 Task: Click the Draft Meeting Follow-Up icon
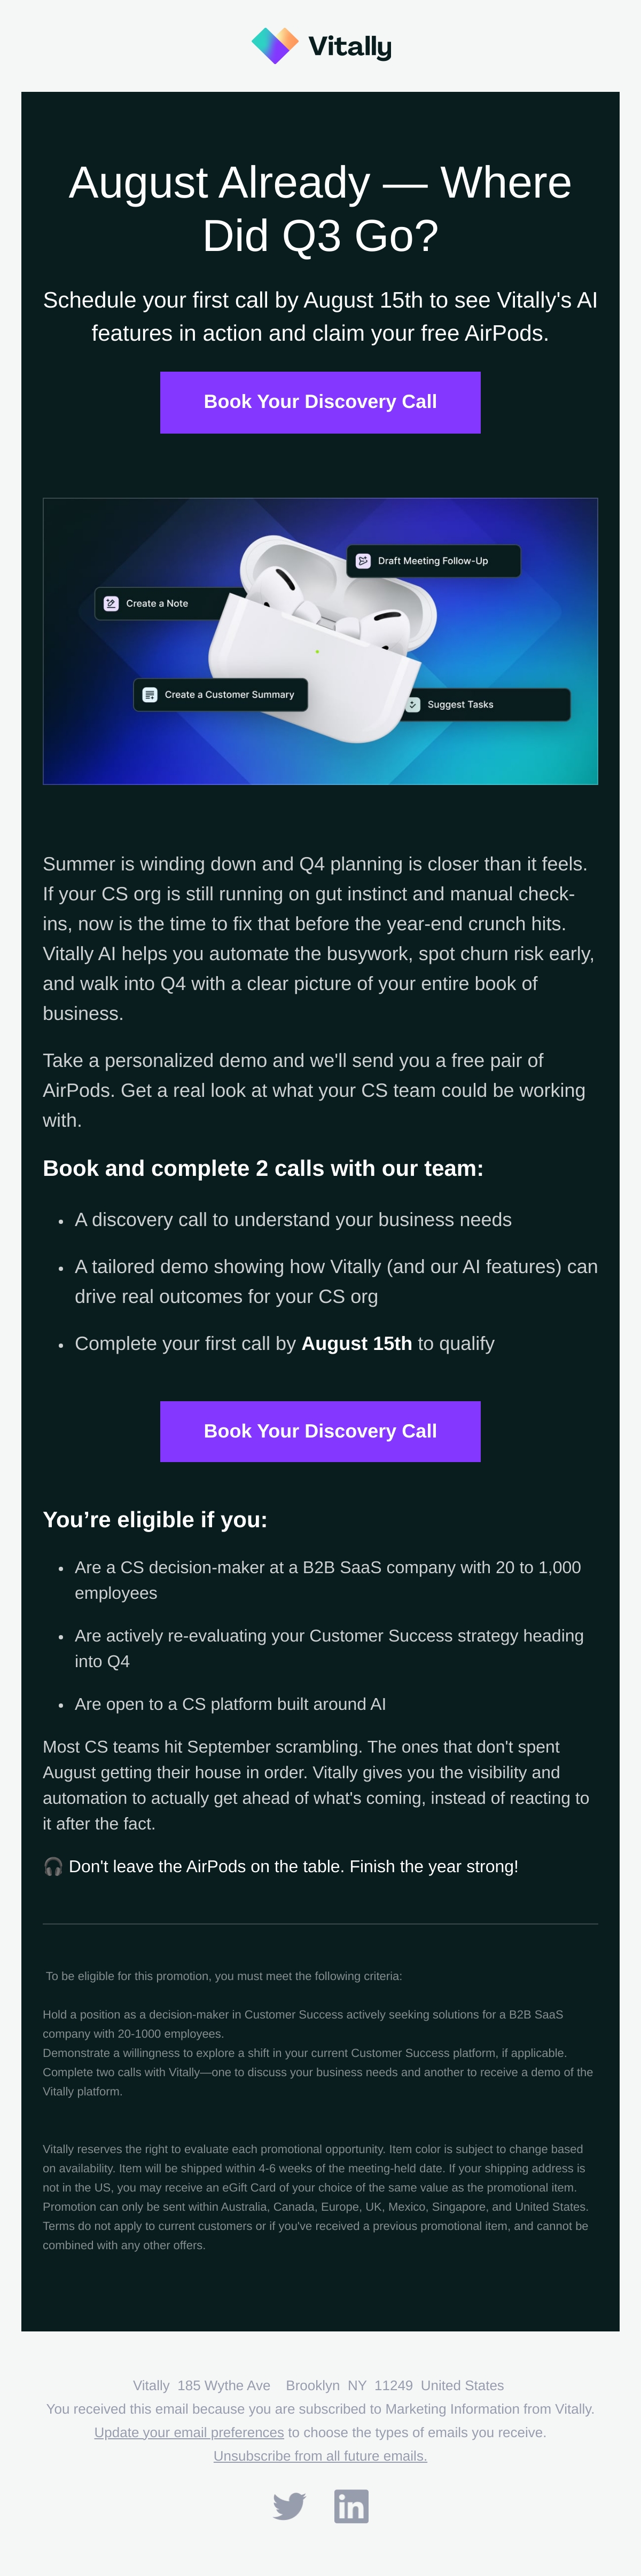(x=363, y=561)
